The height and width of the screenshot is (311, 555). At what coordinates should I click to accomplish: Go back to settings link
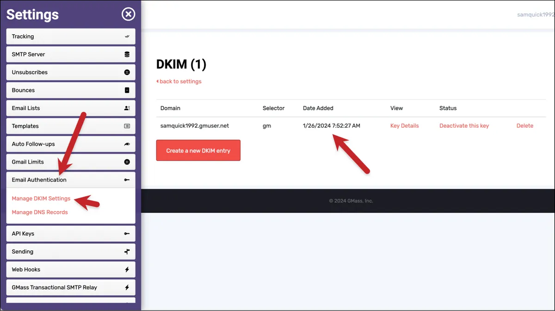(x=179, y=81)
